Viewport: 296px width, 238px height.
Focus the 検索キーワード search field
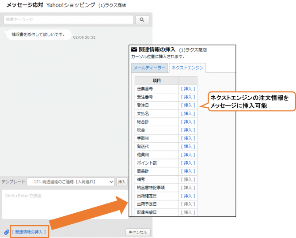pos(68,19)
